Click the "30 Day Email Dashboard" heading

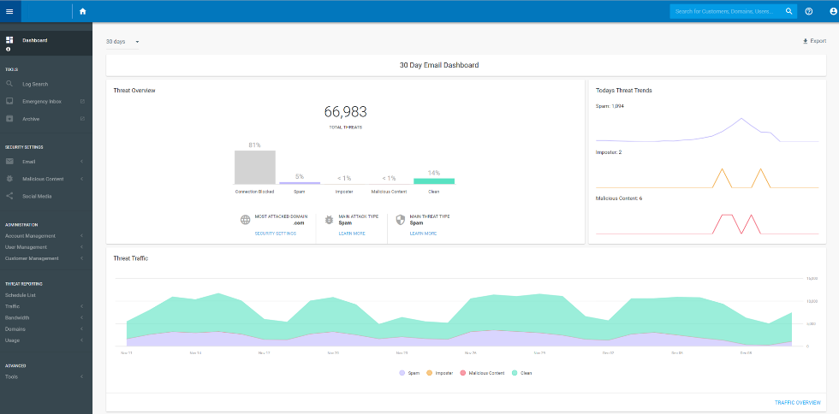pos(439,65)
